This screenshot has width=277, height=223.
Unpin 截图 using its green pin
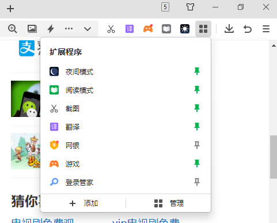[x=197, y=108]
